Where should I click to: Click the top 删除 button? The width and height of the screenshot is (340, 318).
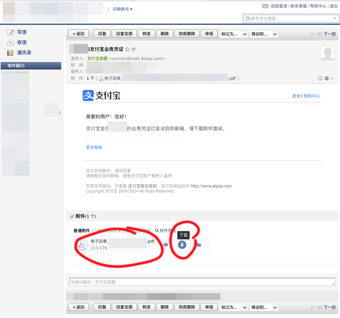(165, 34)
